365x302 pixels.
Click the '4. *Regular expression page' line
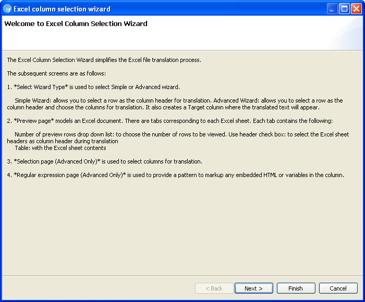176,175
